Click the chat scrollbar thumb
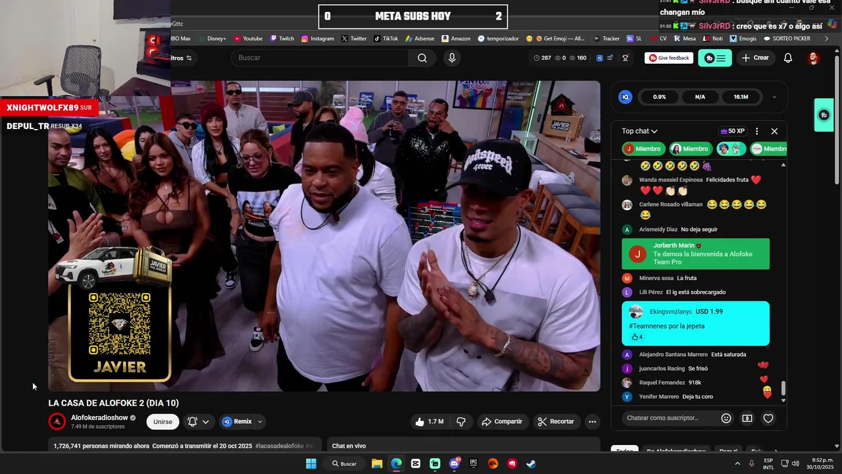The height and width of the screenshot is (474, 842). 783,389
